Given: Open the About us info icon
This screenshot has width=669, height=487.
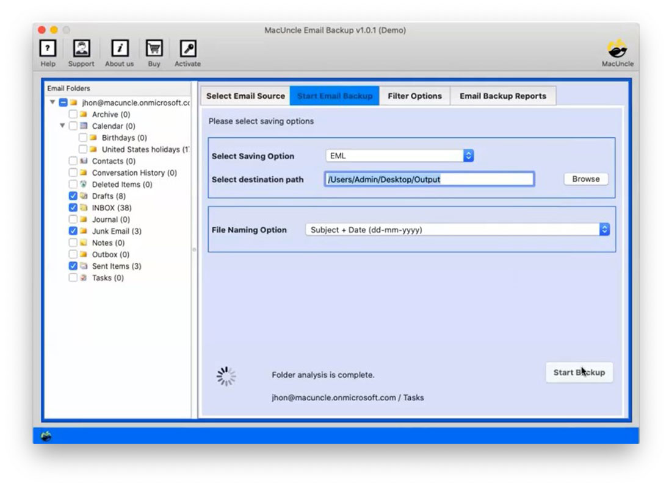Looking at the screenshot, I should point(120,49).
